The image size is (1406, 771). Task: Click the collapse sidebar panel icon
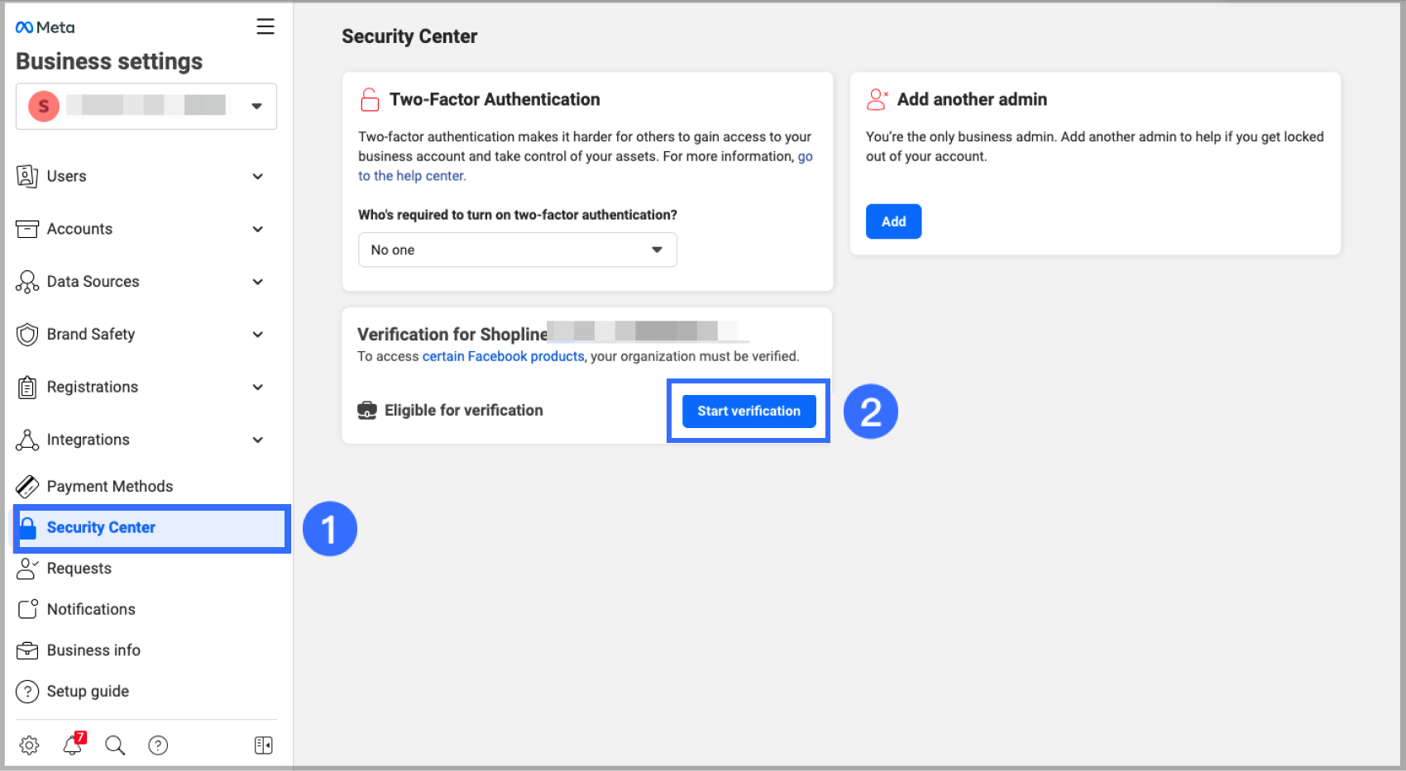263,745
